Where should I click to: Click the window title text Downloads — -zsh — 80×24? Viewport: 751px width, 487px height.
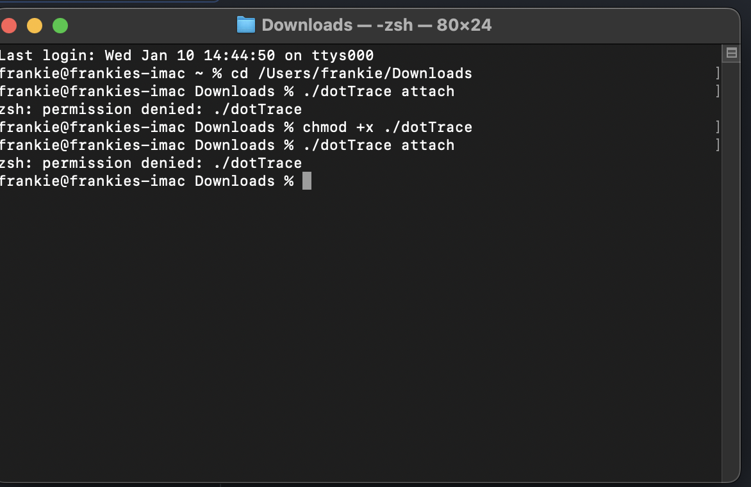[376, 25]
